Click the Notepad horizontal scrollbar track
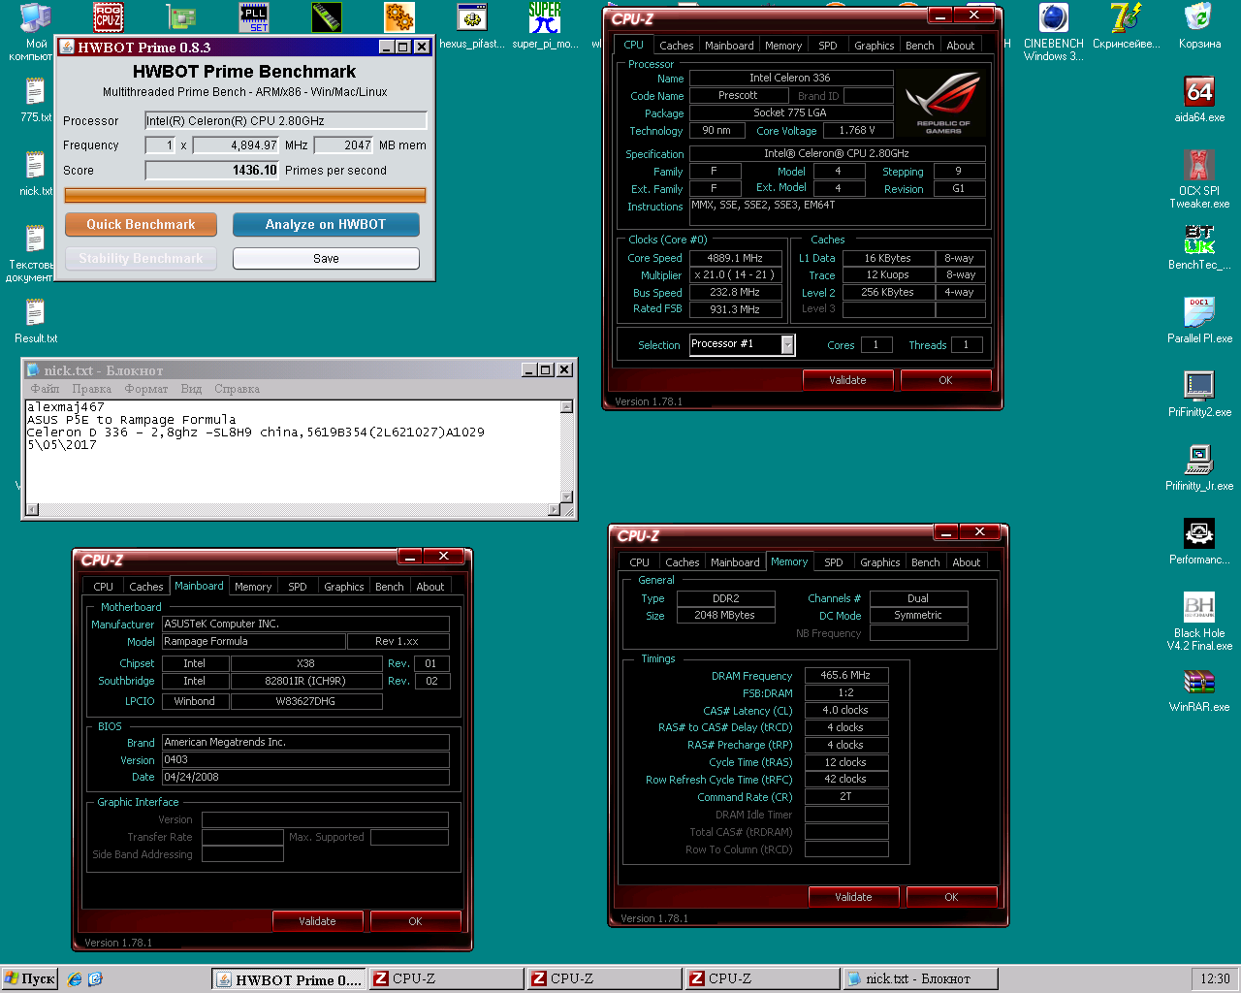Image resolution: width=1241 pixels, height=993 pixels. pos(293,509)
